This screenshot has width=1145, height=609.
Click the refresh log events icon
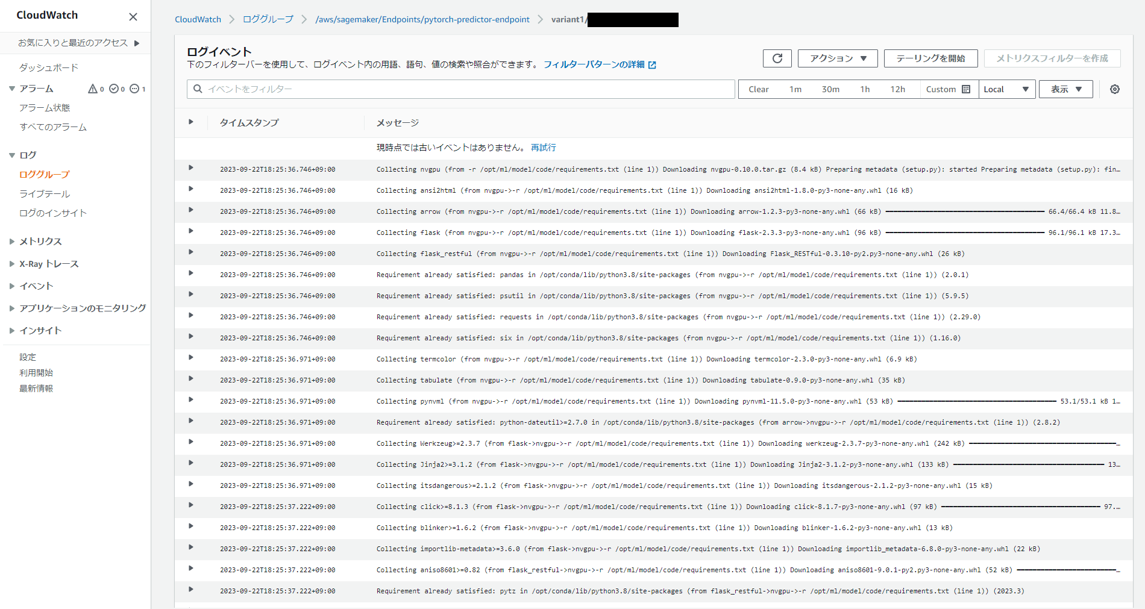coord(777,58)
